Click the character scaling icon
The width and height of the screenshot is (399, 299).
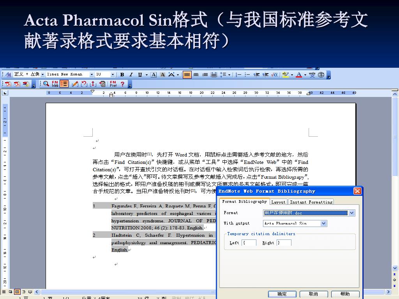(171, 74)
